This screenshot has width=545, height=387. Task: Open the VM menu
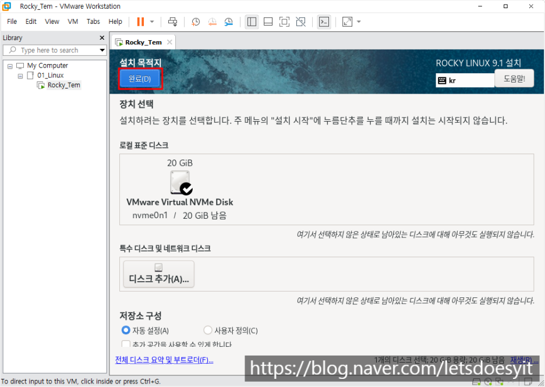pos(73,22)
